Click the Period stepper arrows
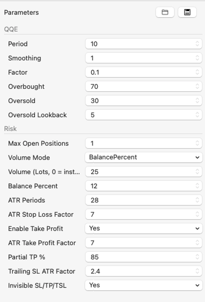 click(197, 44)
